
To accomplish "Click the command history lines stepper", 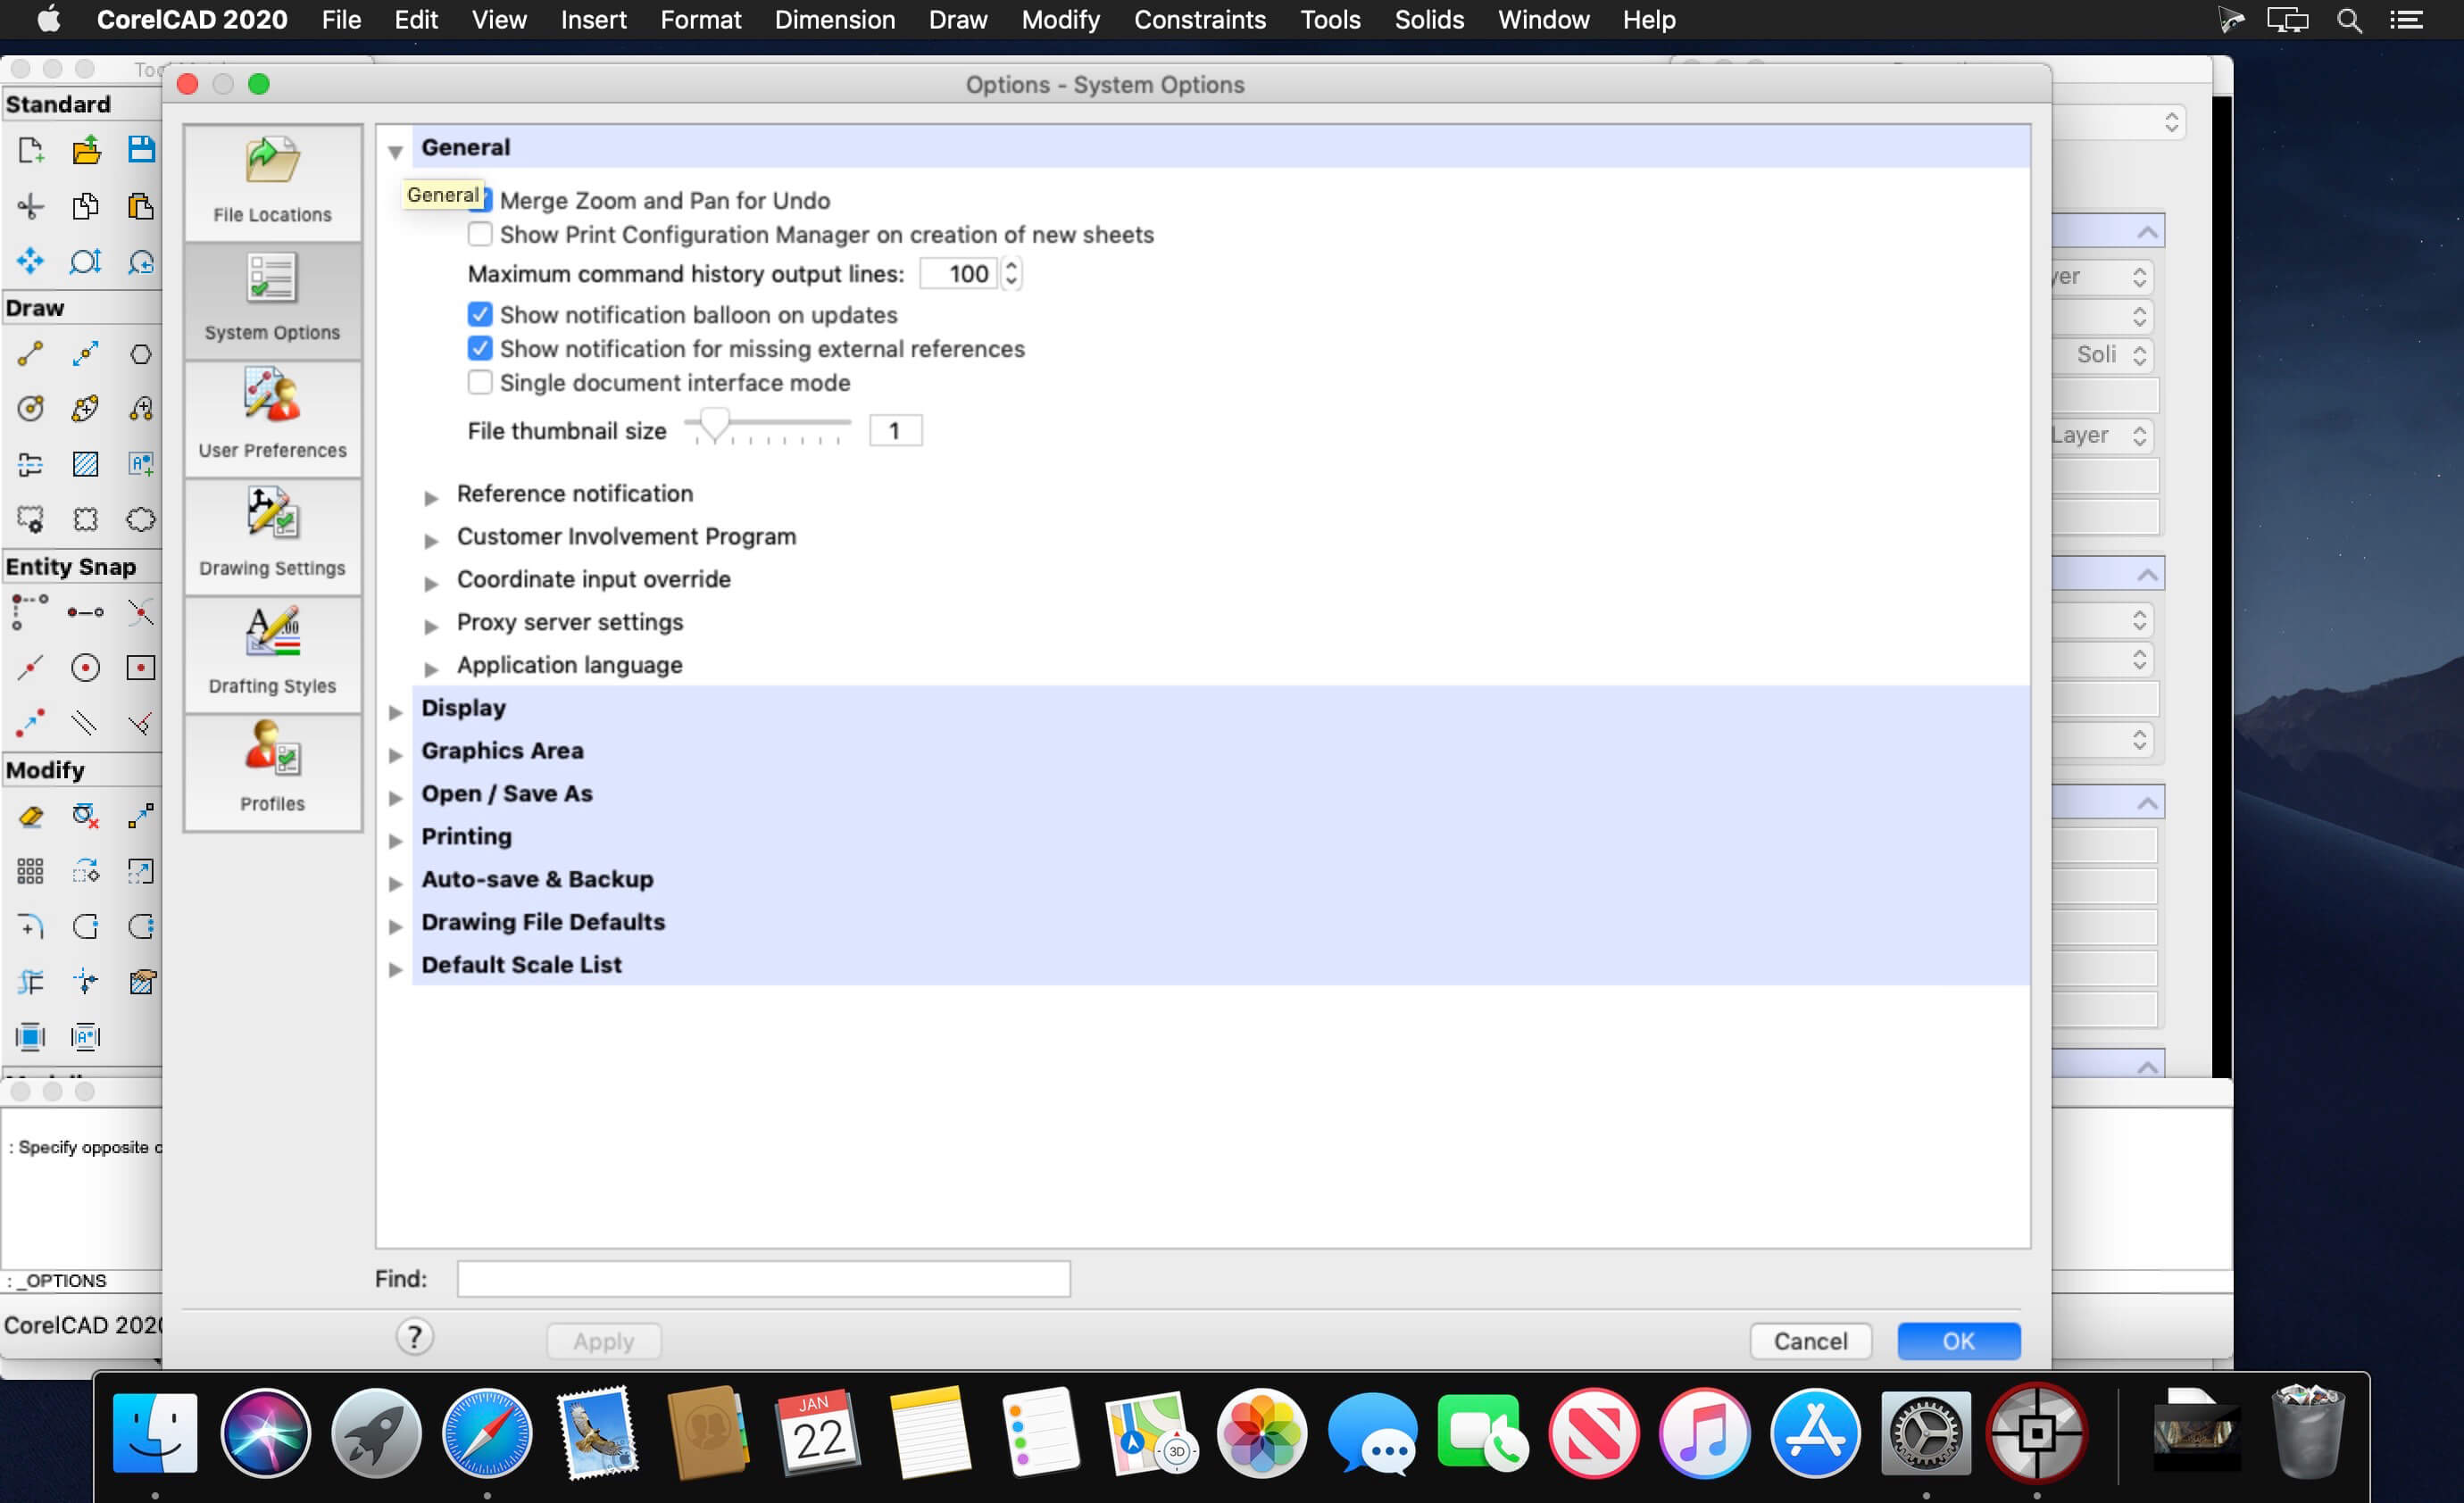I will pos(1011,273).
